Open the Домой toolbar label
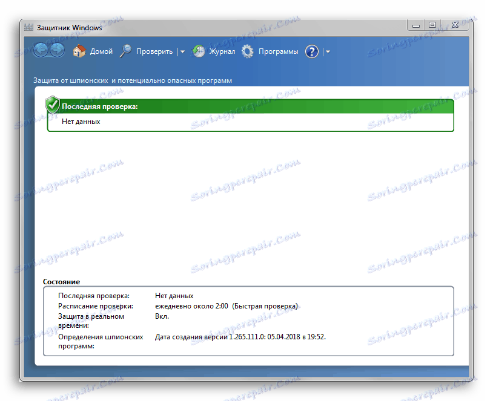This screenshot has width=493, height=401. tap(101, 51)
